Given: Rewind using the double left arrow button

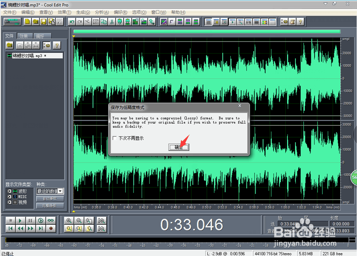Looking at the screenshot, I should [x=20, y=228].
